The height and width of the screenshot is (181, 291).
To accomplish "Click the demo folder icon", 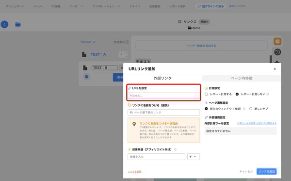I will (x=190, y=28).
